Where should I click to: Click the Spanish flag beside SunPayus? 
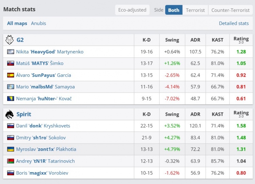pos(11,75)
